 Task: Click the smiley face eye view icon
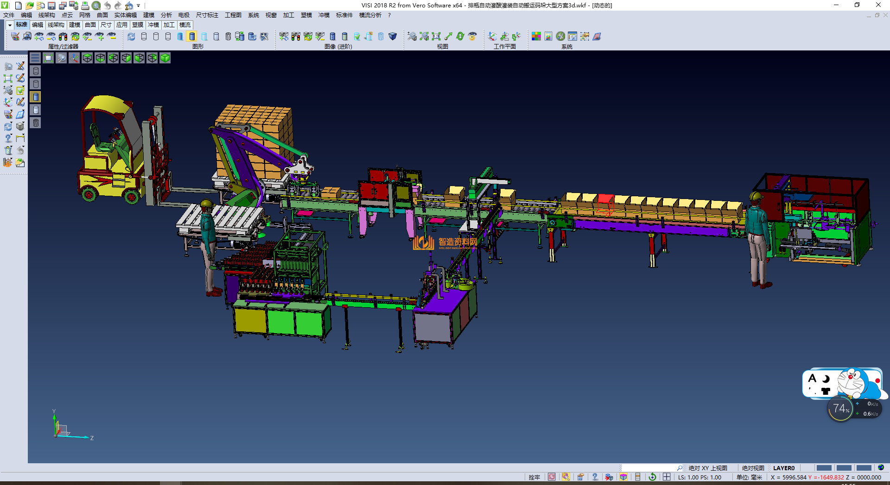pos(472,36)
